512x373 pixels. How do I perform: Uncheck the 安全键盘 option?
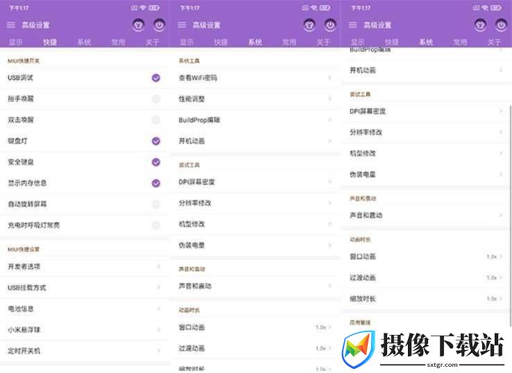point(156,162)
